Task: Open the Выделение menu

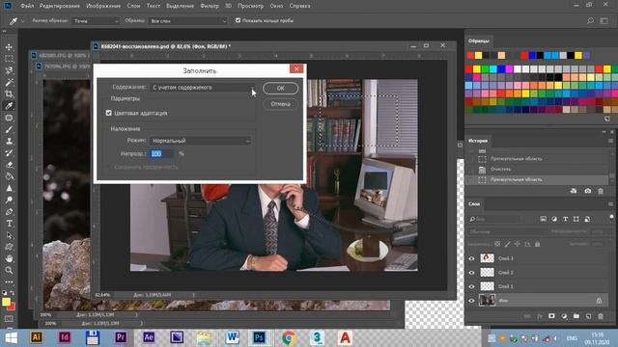Action: [180, 6]
